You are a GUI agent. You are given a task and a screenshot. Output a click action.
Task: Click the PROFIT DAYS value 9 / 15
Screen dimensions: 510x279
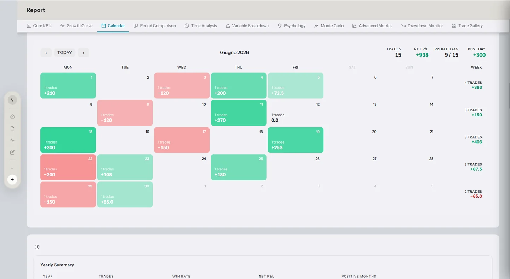[451, 55]
